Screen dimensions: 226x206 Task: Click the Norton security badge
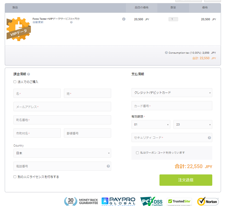click(x=208, y=202)
